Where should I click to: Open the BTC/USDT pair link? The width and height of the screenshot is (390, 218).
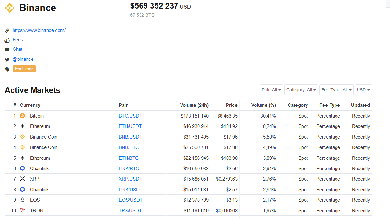coord(130,116)
